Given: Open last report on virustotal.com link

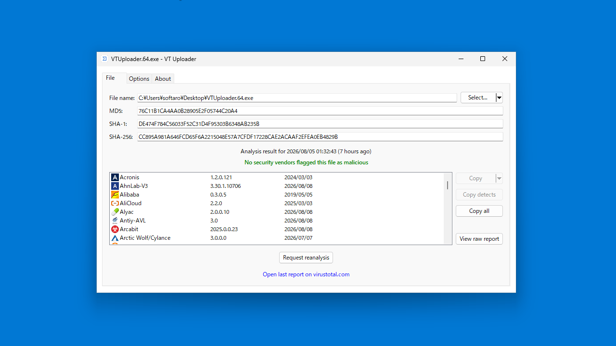Looking at the screenshot, I should [306, 274].
